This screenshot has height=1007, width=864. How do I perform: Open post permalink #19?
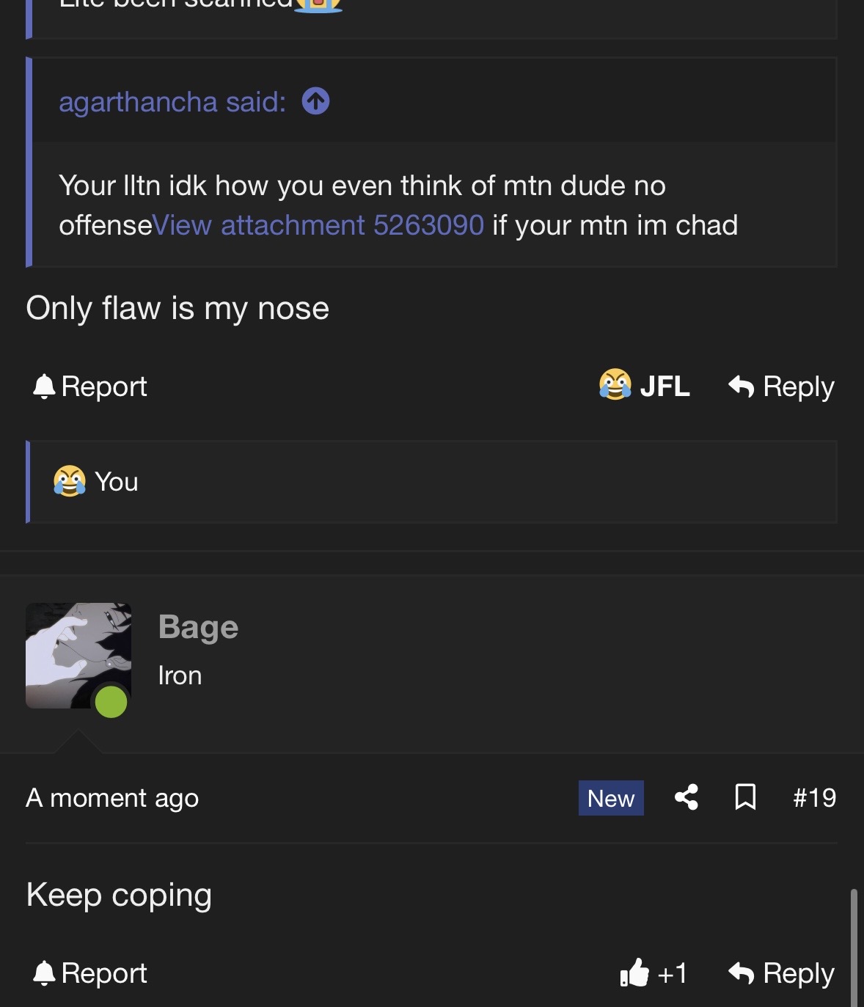point(814,797)
